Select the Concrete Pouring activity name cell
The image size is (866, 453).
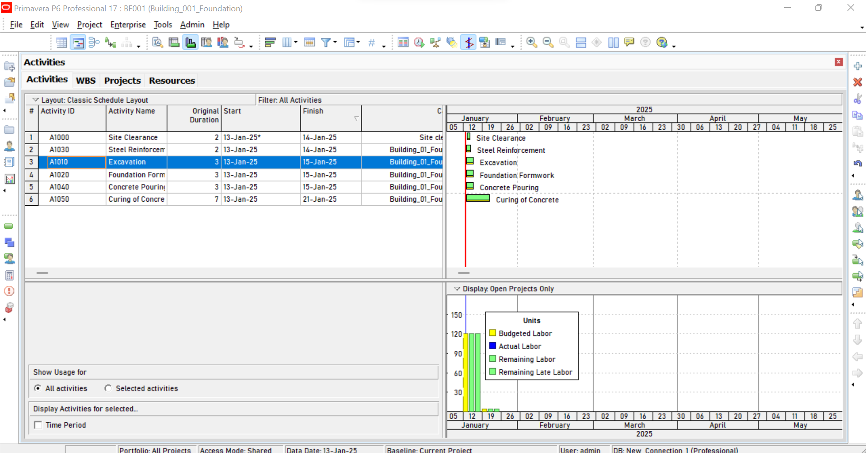(x=137, y=187)
